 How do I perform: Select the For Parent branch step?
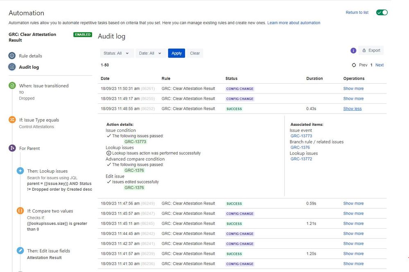tap(29, 148)
